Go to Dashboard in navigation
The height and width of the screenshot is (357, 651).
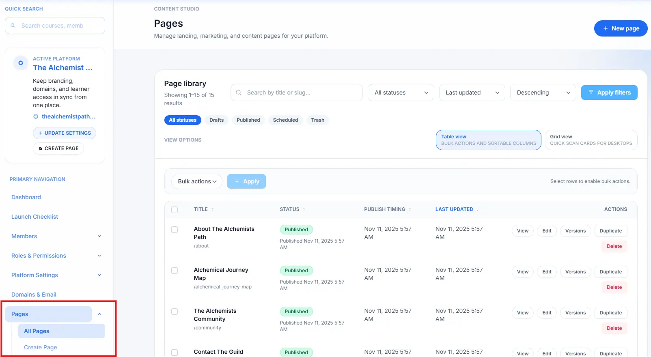26,197
